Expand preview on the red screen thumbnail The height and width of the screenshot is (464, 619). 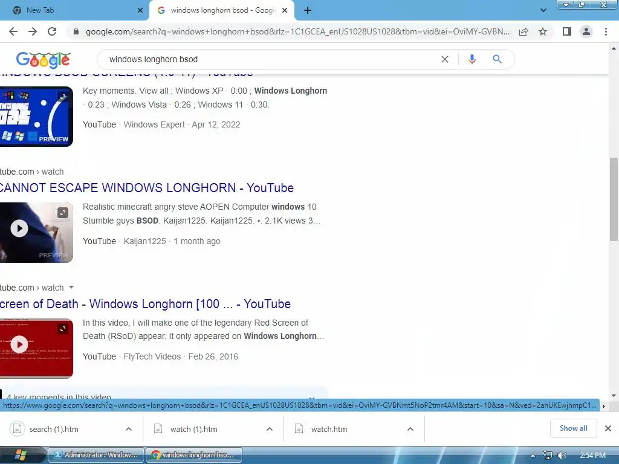click(x=63, y=329)
